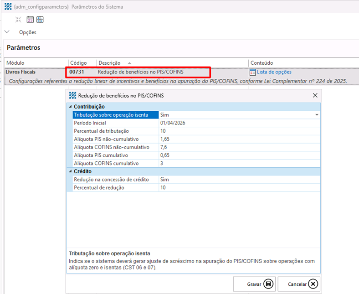The image size is (359, 294).
Task: Open the calendar toolbar icon
Action: (x=30, y=20)
